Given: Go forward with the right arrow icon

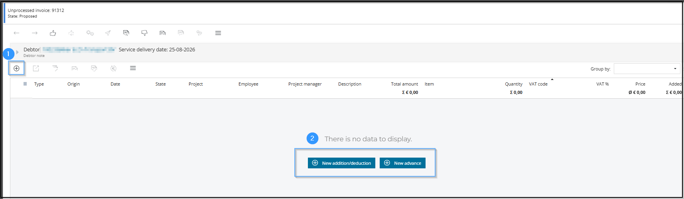Looking at the screenshot, I should [x=35, y=33].
